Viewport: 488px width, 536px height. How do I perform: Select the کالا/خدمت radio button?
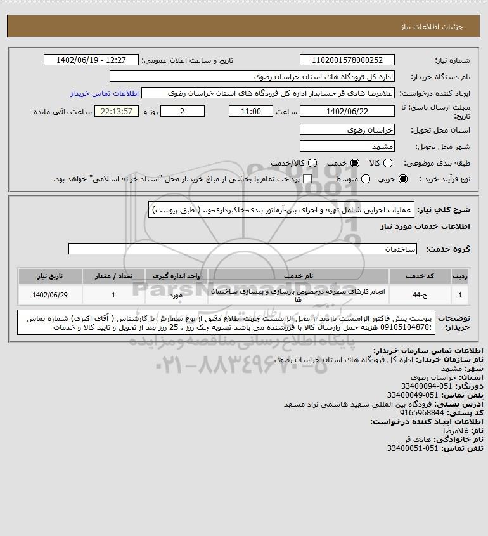point(312,164)
